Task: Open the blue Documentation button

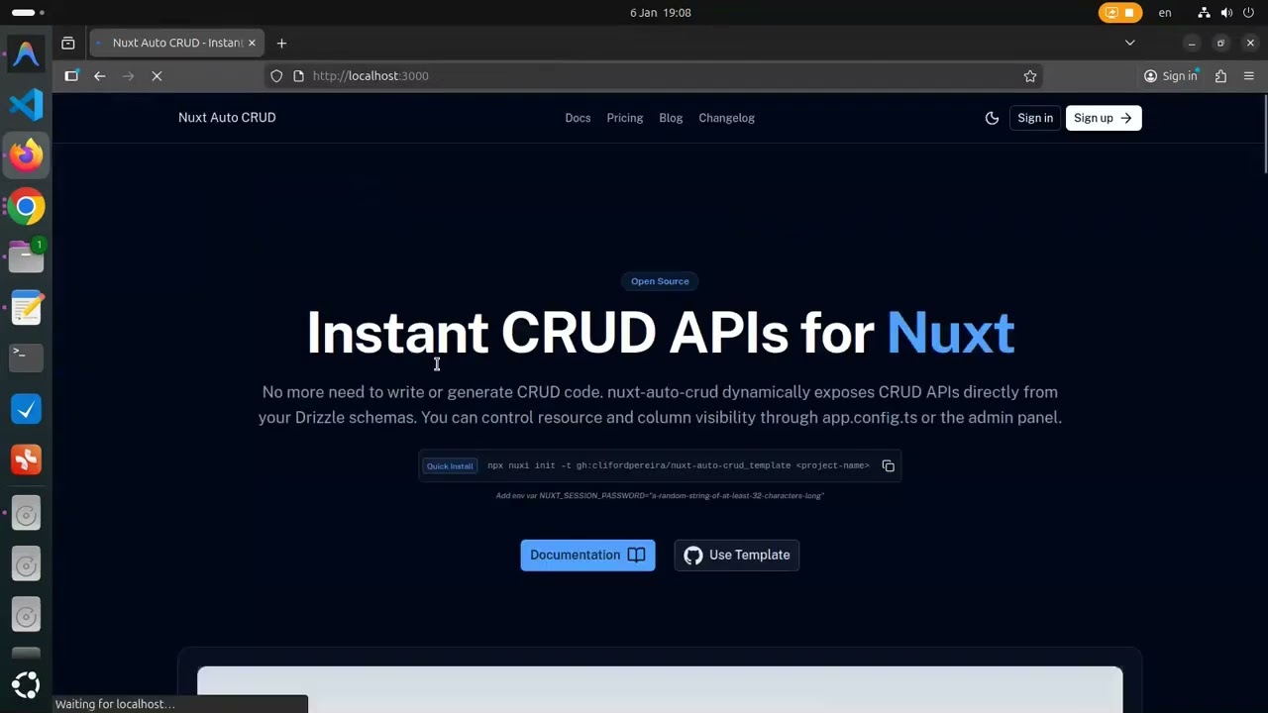Action: [587, 555]
